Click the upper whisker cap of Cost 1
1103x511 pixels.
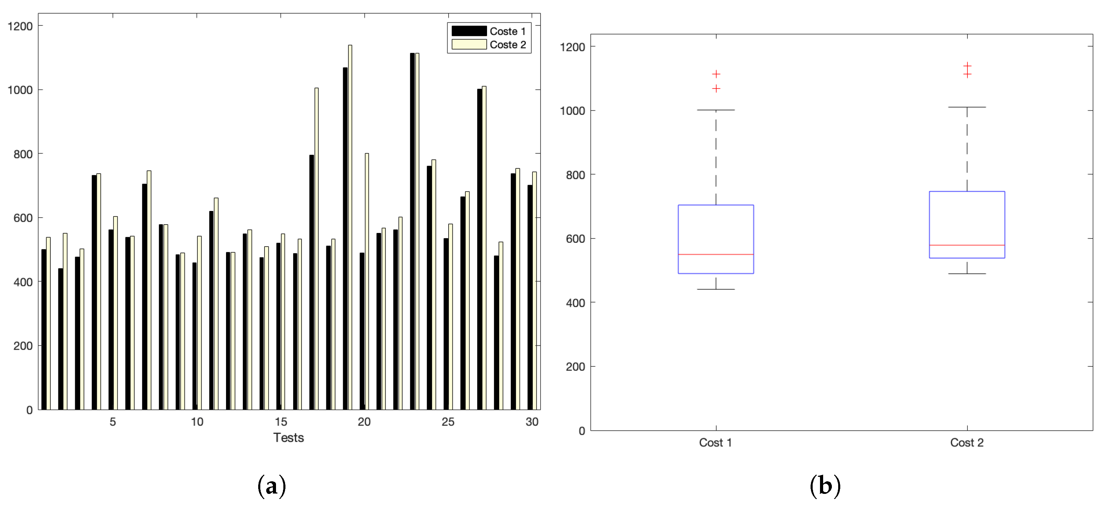click(x=716, y=110)
